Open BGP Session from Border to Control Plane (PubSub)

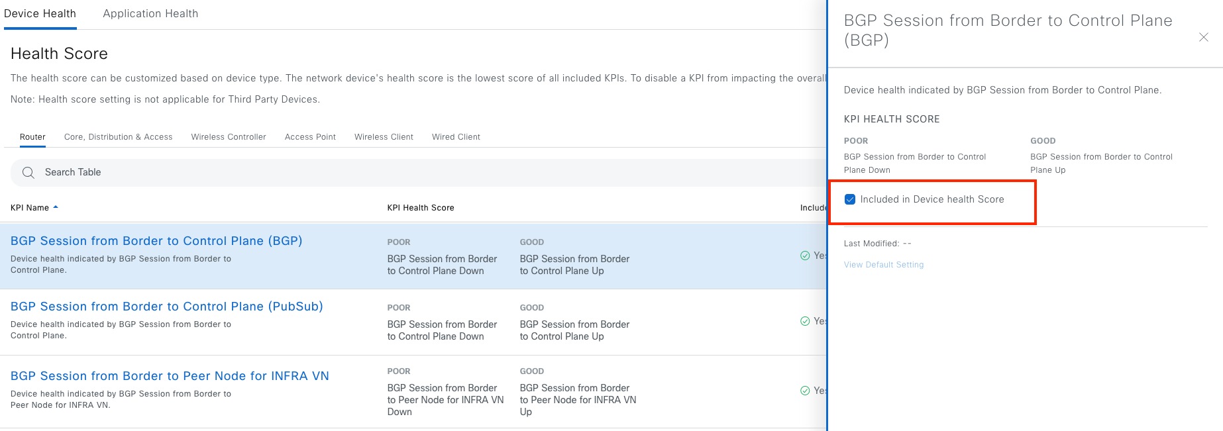166,307
